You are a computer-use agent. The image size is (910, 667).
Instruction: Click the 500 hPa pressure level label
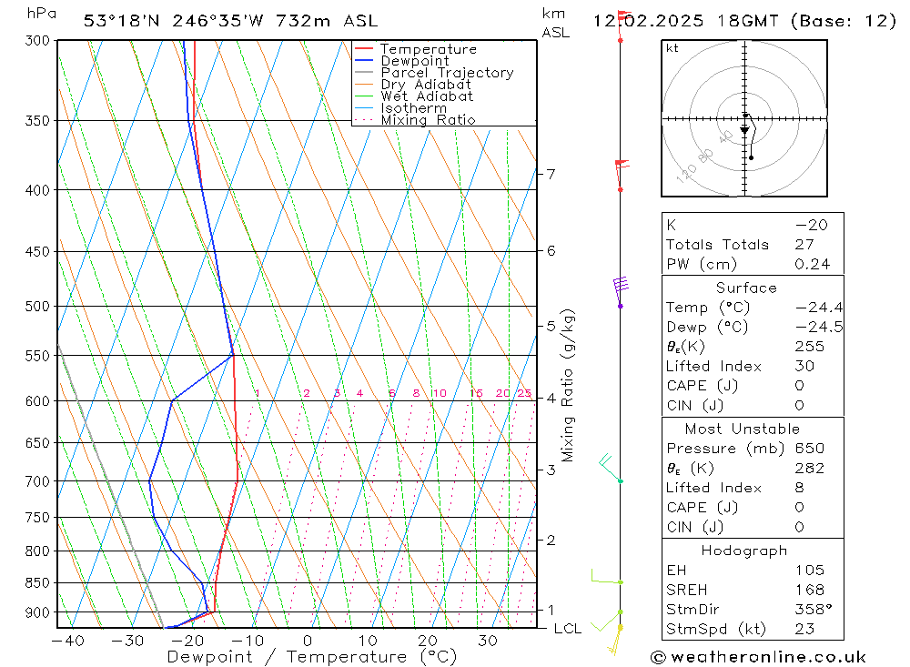pos(38,306)
